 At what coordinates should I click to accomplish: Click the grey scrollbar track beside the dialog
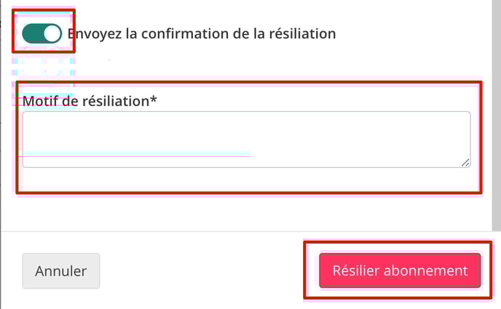(x=496, y=115)
